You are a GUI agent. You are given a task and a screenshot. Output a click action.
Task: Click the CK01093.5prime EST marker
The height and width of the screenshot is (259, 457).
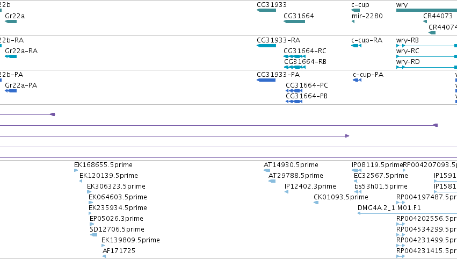tap(316, 203)
